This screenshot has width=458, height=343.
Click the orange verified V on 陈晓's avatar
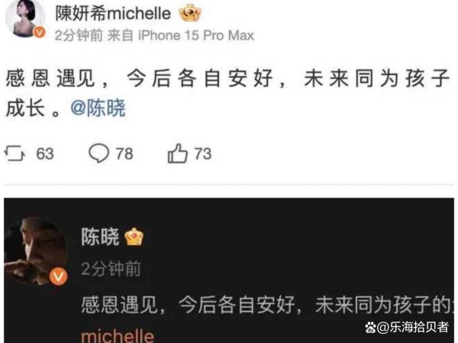[x=58, y=276]
